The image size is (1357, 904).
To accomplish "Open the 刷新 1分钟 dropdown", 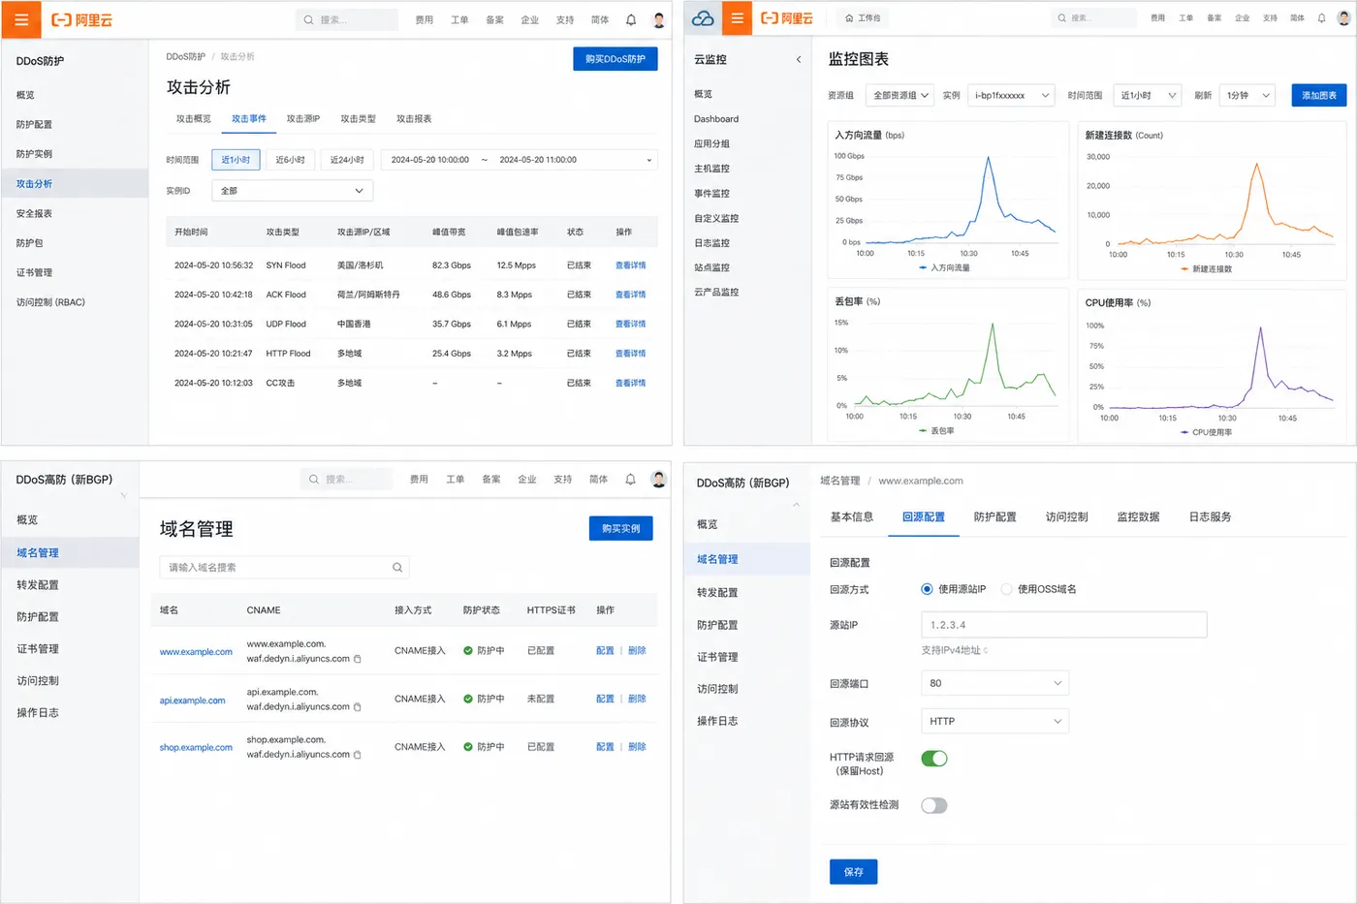I will point(1247,95).
